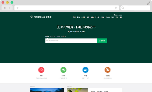This screenshot has height=92, width=152.
Task: Open 经纪人 in the top navigation
Action: click(x=108, y=17)
